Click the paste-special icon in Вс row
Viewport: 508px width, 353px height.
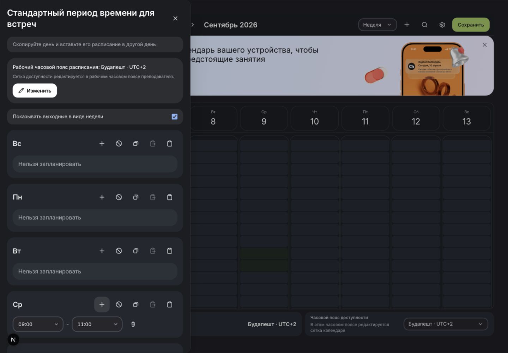coord(153,144)
